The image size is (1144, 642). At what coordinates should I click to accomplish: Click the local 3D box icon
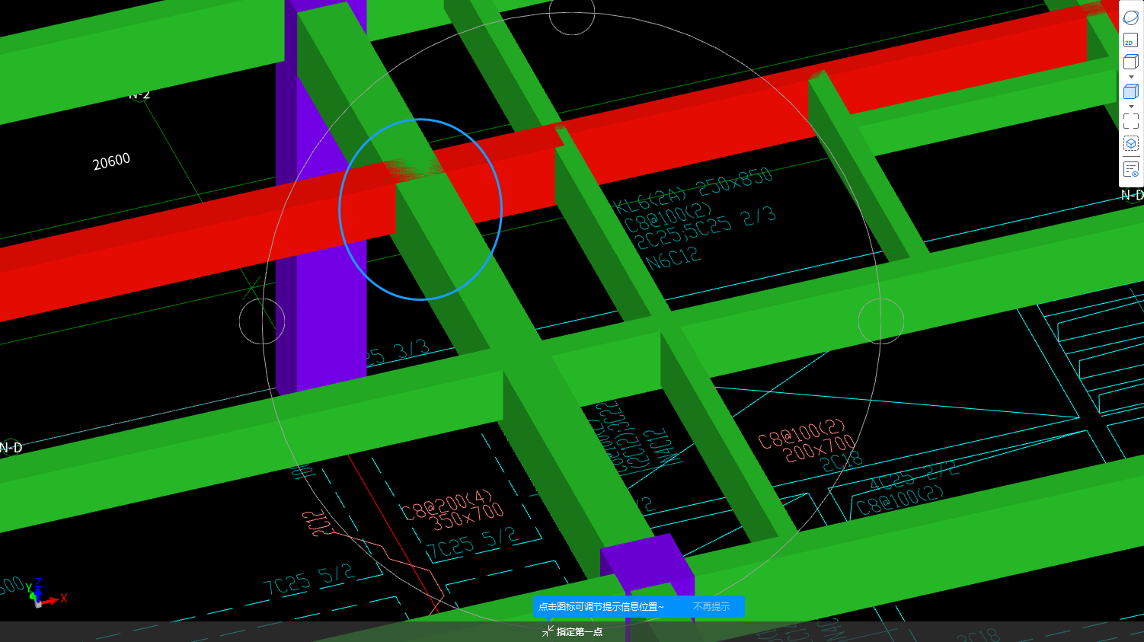point(1131,143)
